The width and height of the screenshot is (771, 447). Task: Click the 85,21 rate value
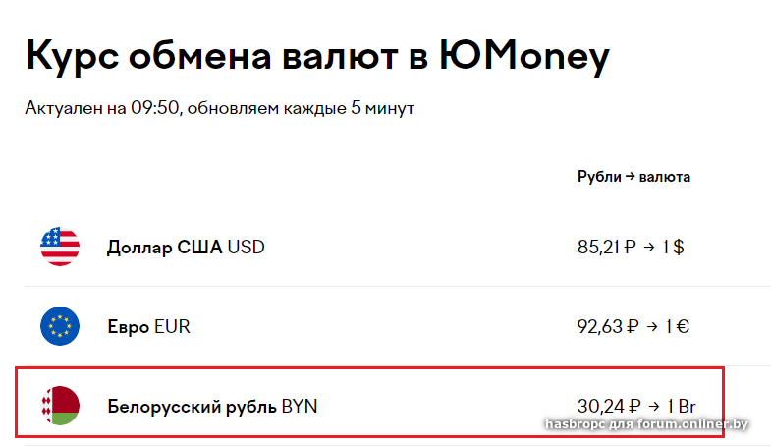pyautogui.click(x=598, y=247)
